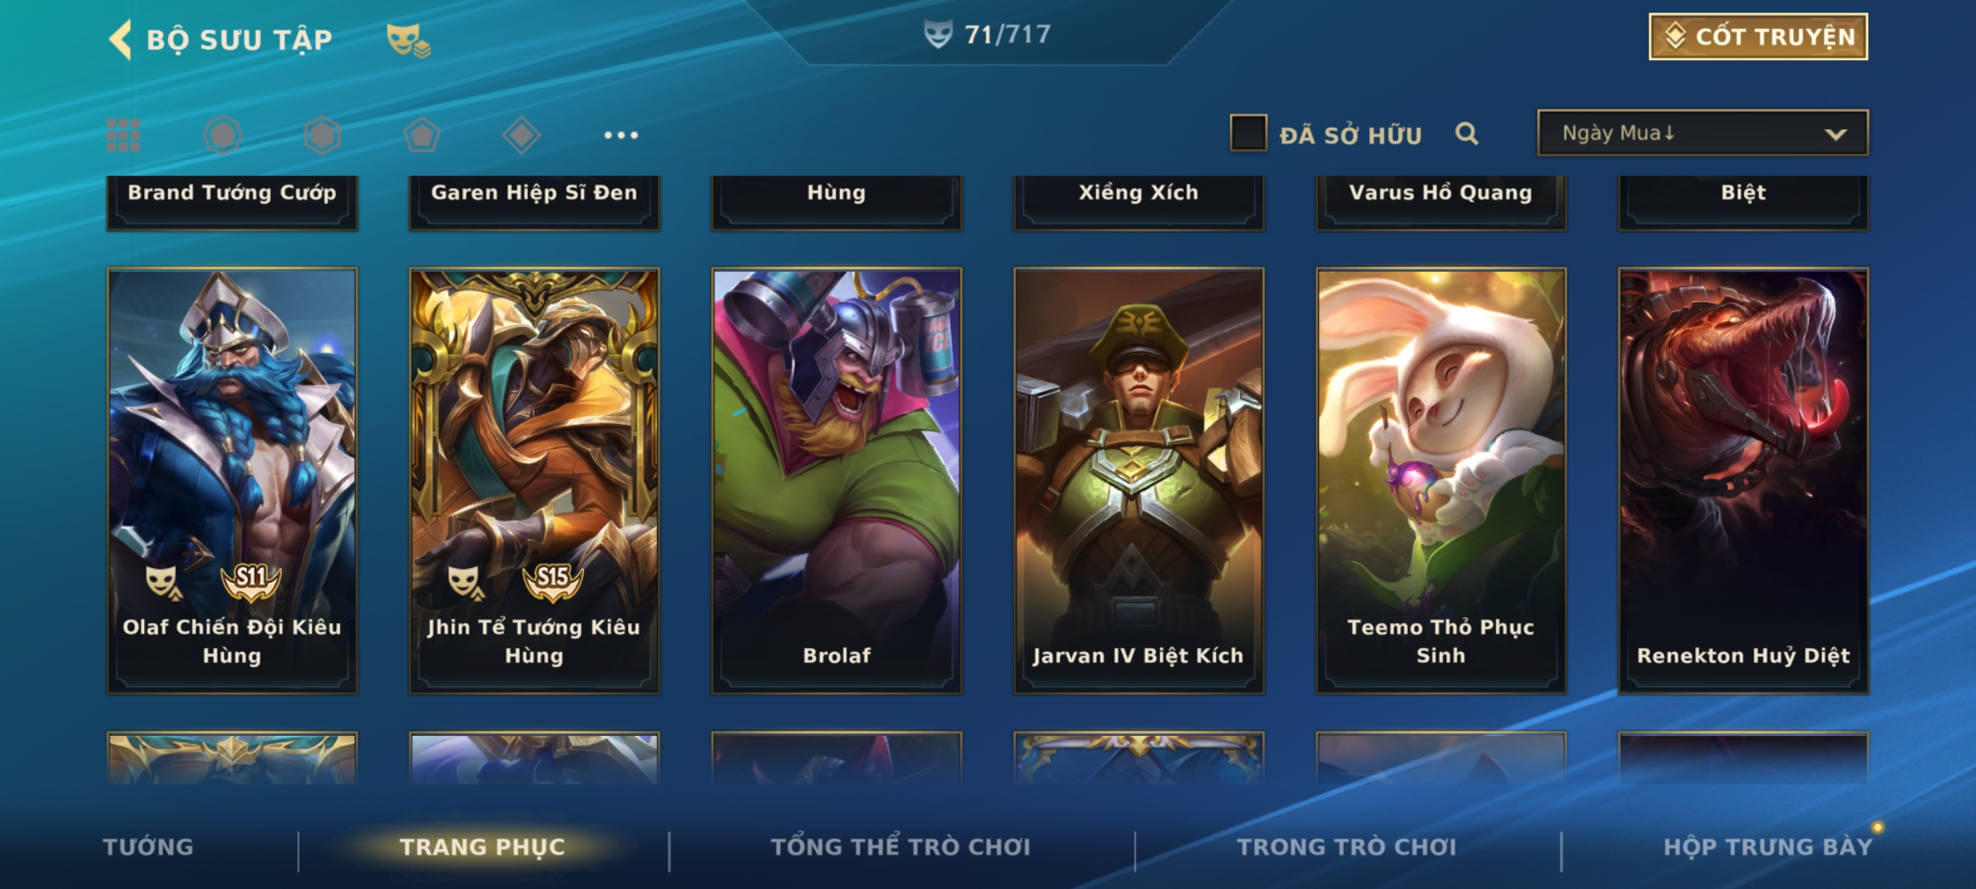Select the diamond rarity filter icon
This screenshot has height=889, width=1976.
coord(521,135)
